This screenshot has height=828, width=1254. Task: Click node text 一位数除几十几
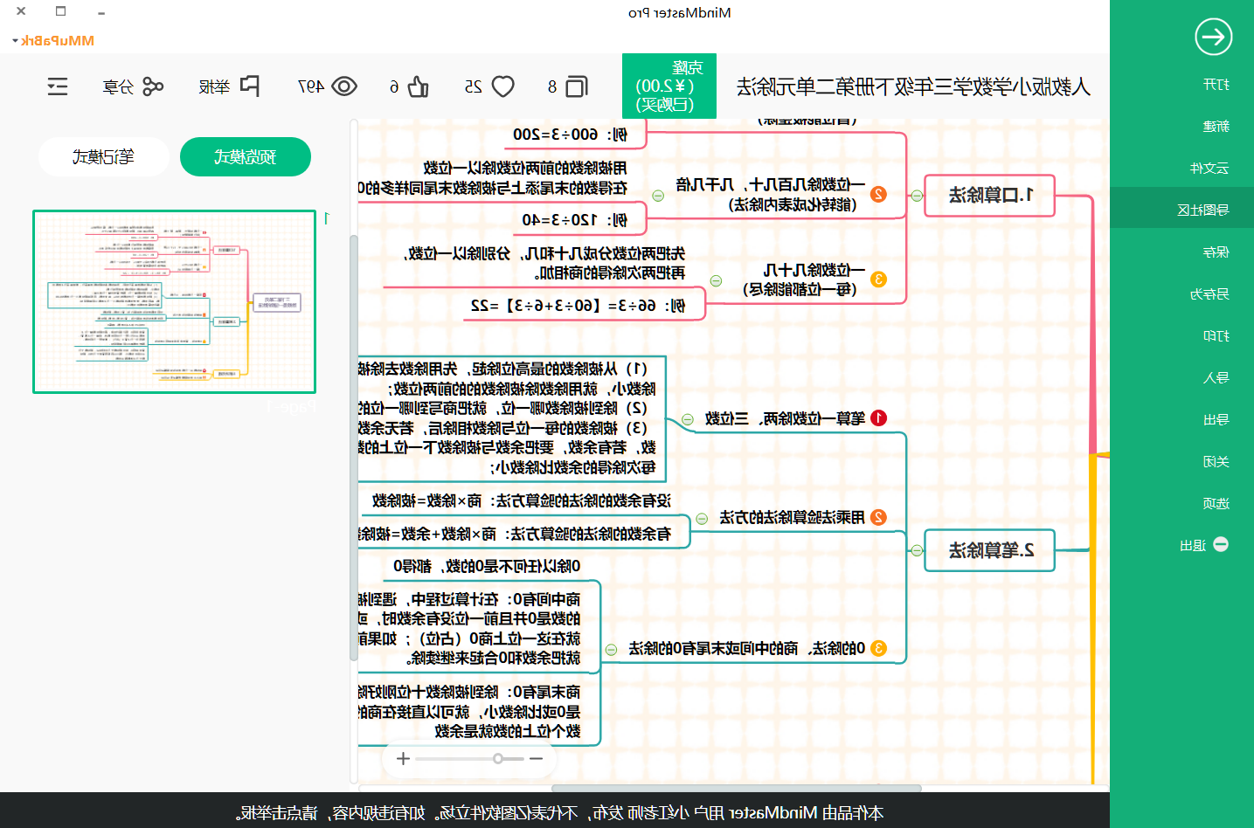[814, 270]
